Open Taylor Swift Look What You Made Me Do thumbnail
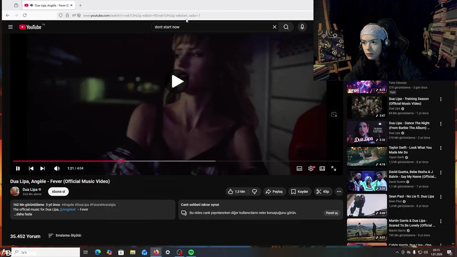Viewport: 457px width, 257px height. coord(367,156)
